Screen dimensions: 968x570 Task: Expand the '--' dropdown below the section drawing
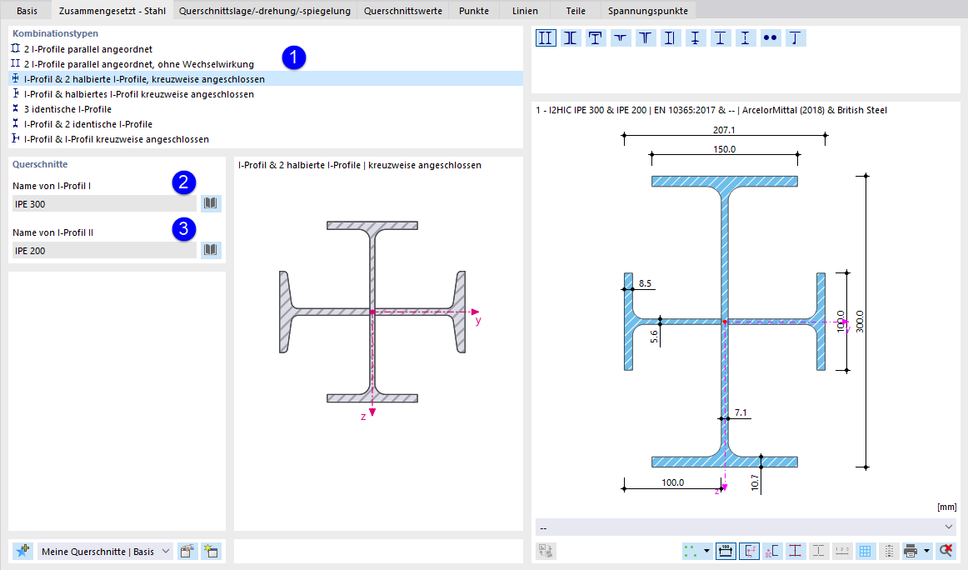click(746, 527)
